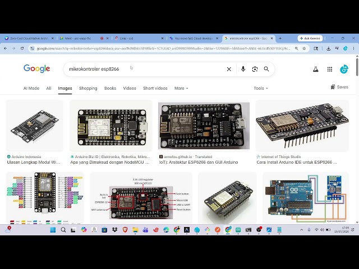Open the clock and date in taskbar
Screen dimensions: 359x269
pyautogui.click(x=341, y=230)
